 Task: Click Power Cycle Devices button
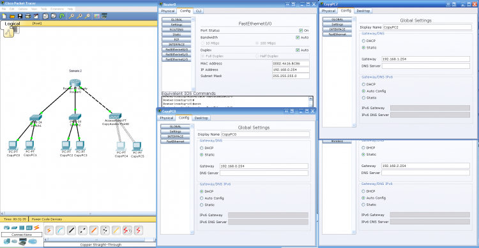[x=47, y=219]
